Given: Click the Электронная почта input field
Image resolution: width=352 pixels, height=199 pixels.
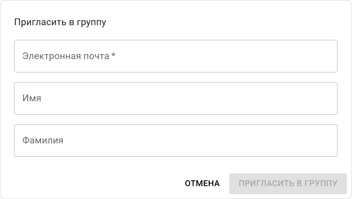Looking at the screenshot, I should coord(176,56).
